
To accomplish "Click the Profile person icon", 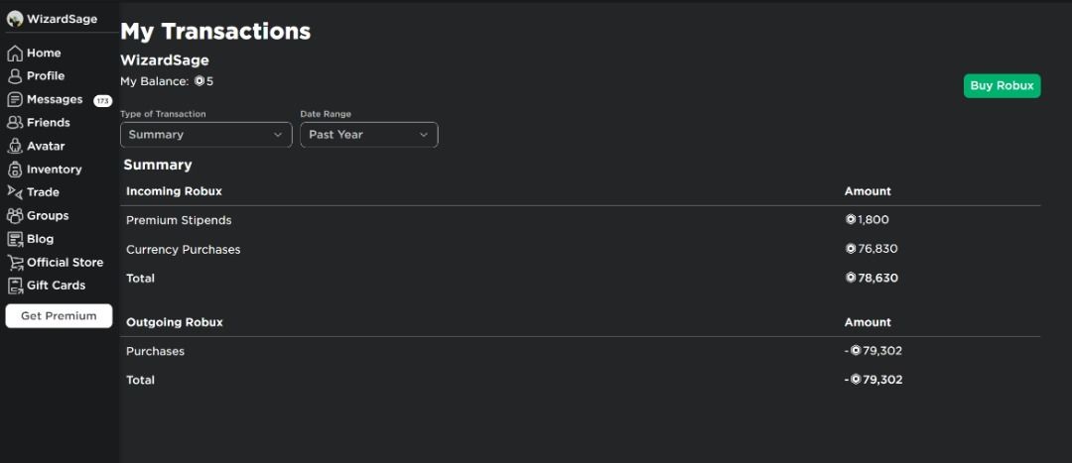I will 15,76.
